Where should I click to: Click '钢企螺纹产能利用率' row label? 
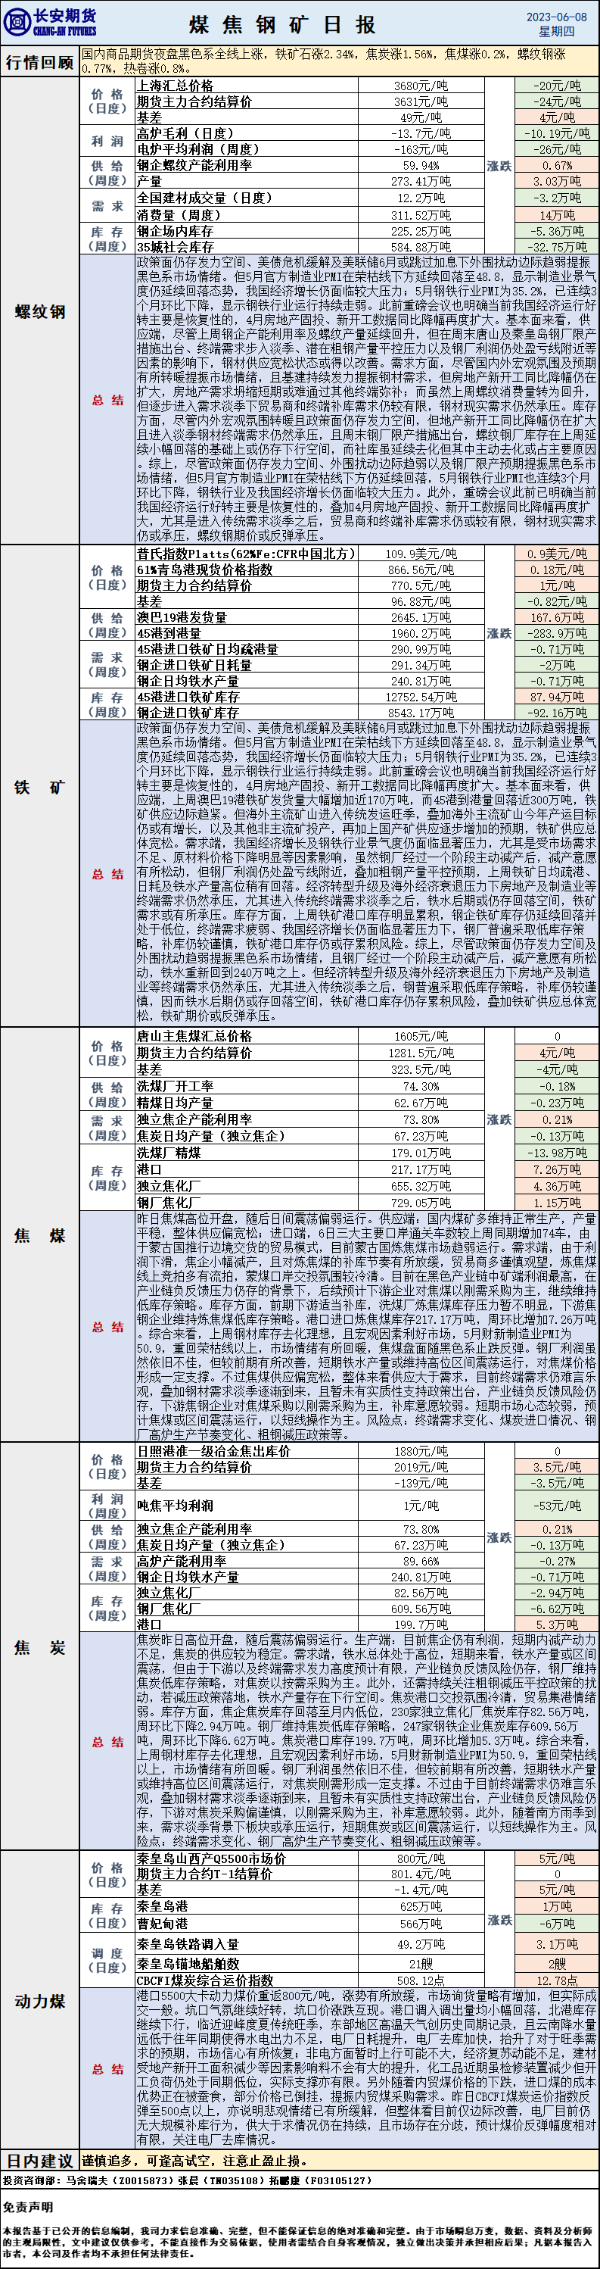194,166
